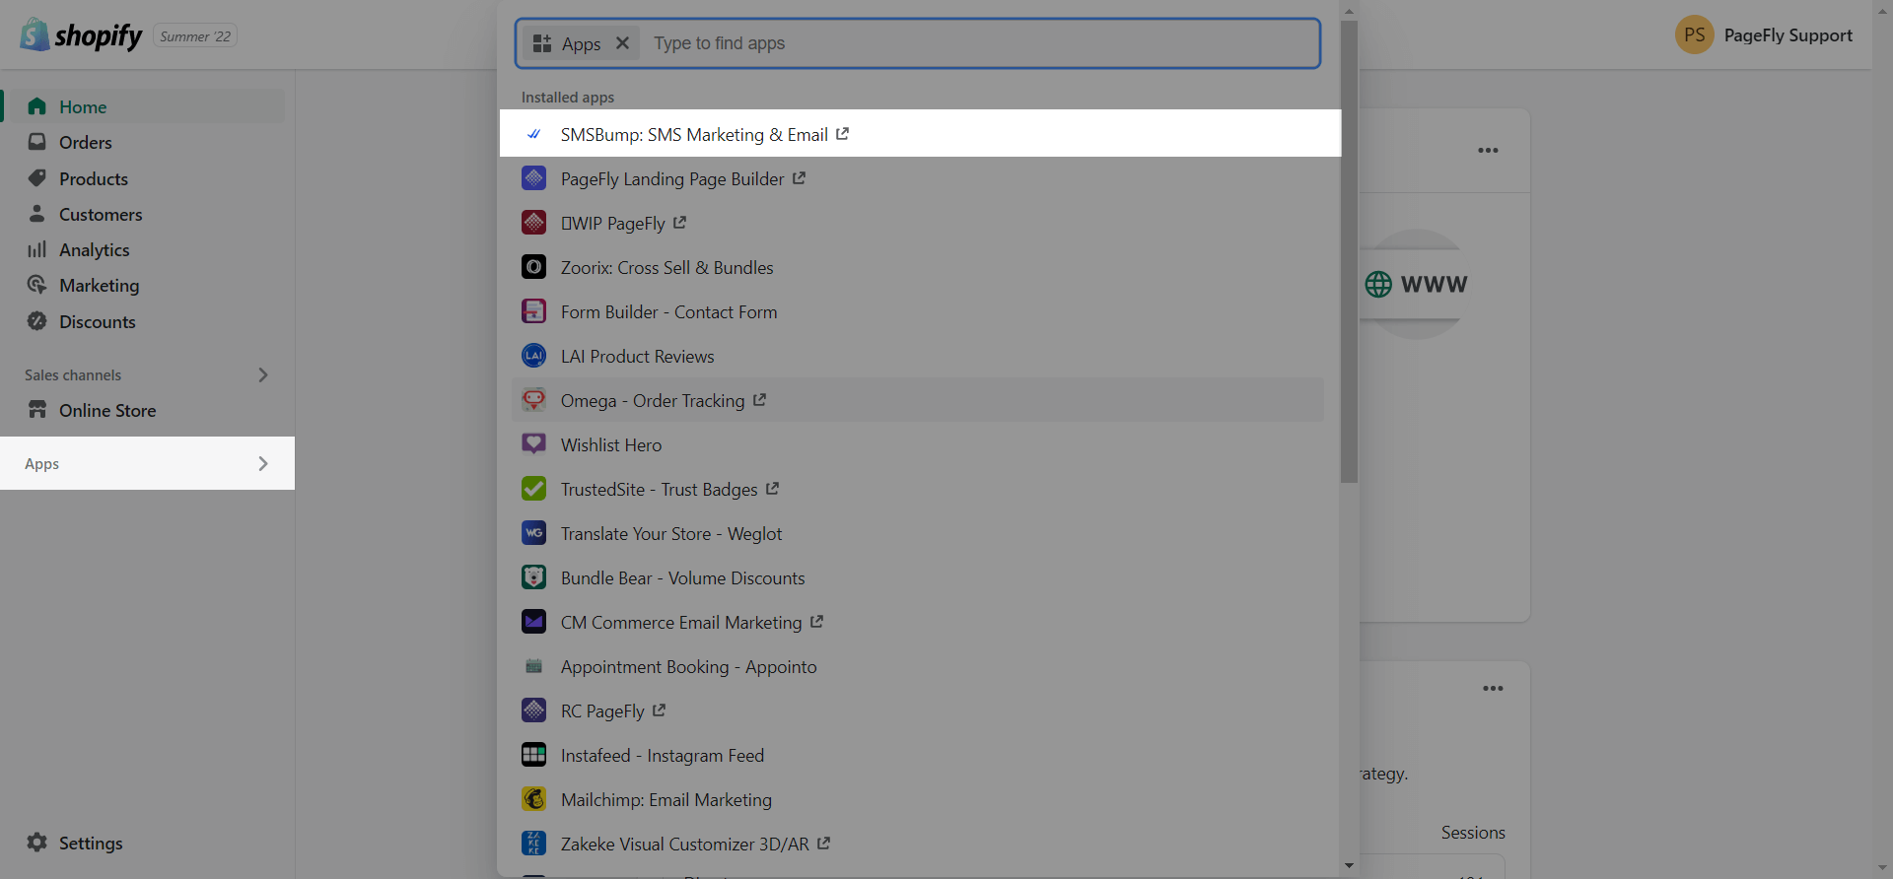Screen dimensions: 1893x879
Task: Expand the Sales channels chevron
Action: pyautogui.click(x=262, y=374)
